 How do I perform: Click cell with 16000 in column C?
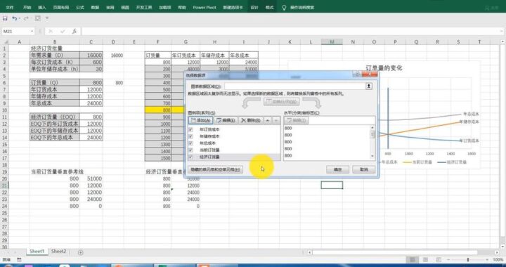(91, 55)
